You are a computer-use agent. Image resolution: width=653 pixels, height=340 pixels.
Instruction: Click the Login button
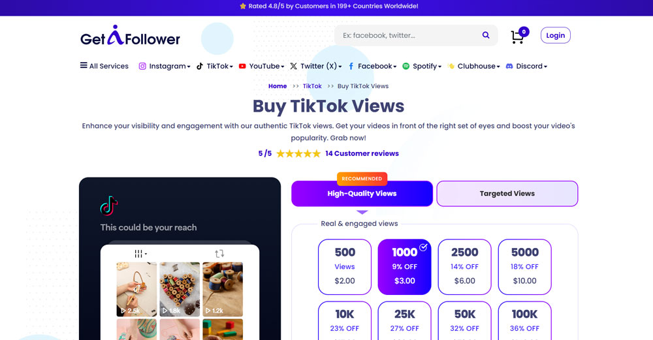[x=556, y=35]
